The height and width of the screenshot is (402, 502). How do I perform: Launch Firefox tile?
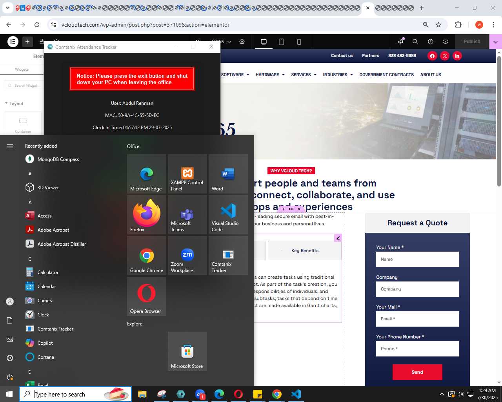click(147, 215)
